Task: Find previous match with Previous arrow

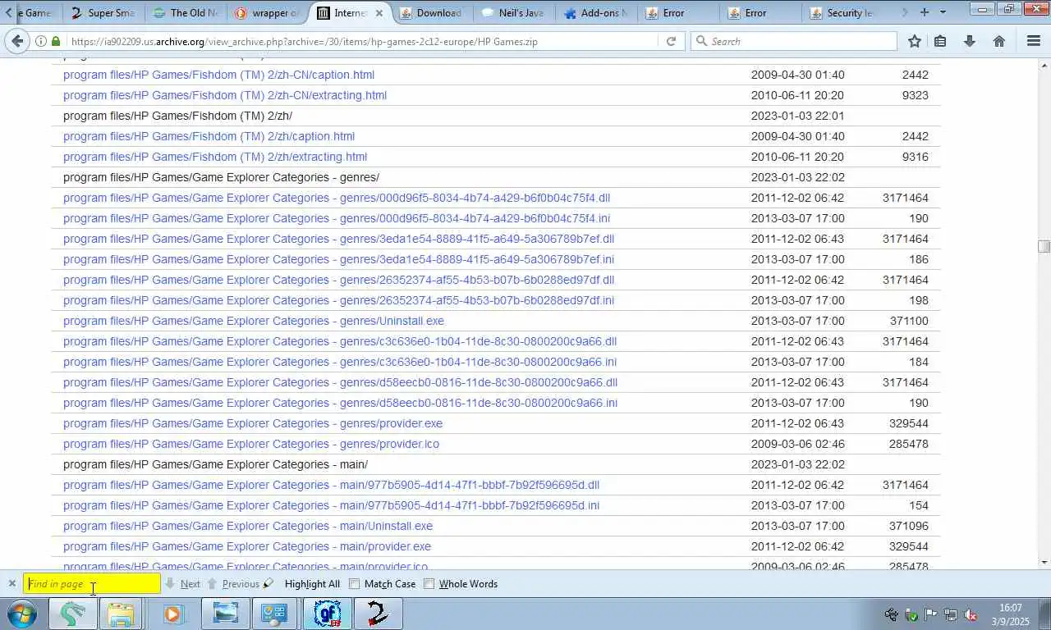Action: (x=233, y=584)
